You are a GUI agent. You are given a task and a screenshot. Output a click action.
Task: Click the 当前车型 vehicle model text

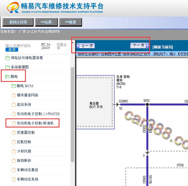coord(30,32)
